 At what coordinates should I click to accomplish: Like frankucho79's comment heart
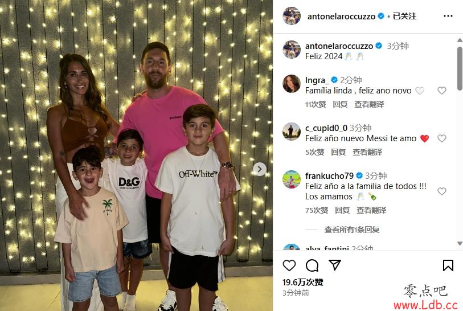click(442, 191)
